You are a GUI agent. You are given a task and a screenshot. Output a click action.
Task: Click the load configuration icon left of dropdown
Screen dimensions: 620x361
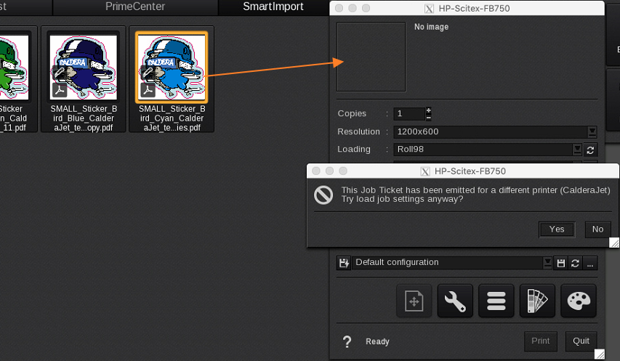point(344,262)
